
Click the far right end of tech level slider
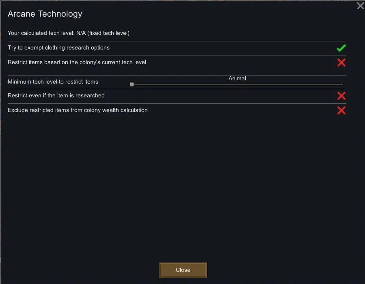coord(342,84)
